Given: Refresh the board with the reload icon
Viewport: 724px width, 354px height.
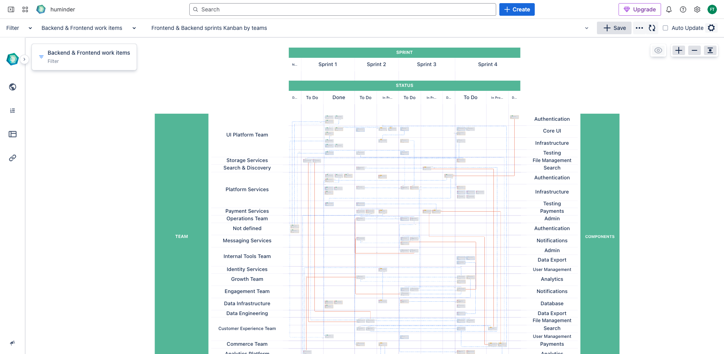Looking at the screenshot, I should [652, 28].
